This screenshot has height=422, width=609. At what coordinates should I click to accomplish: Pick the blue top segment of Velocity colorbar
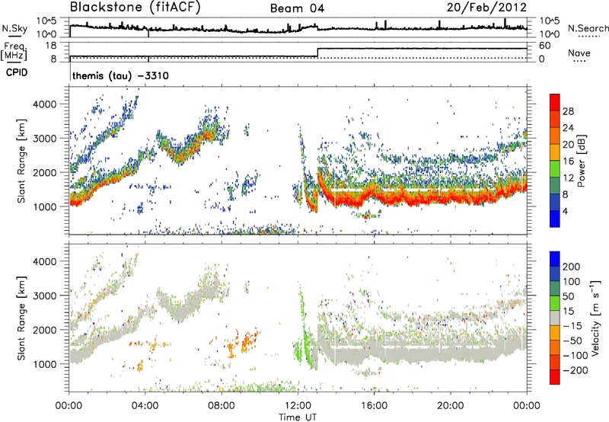(555, 259)
